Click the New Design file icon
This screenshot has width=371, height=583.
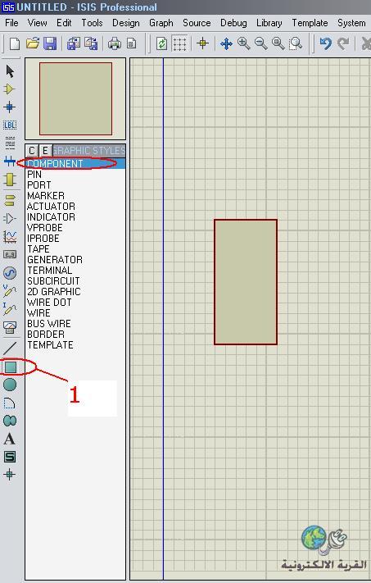(x=14, y=44)
